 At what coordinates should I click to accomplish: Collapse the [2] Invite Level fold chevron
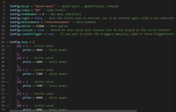click(8, 58)
